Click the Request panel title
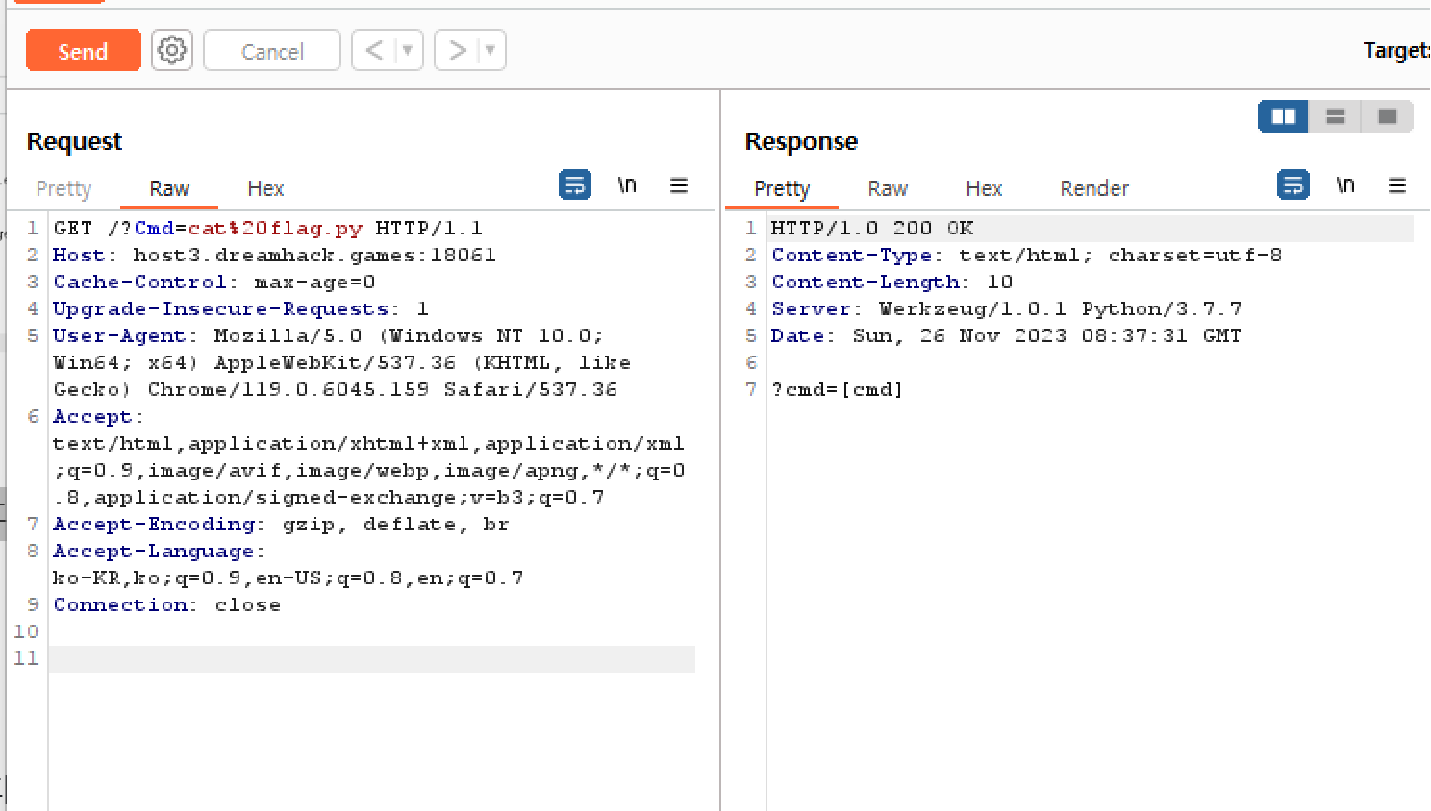1431x811 pixels. click(x=74, y=141)
